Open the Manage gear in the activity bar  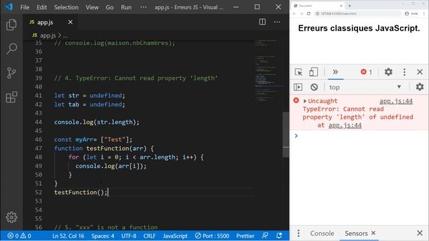pyautogui.click(x=11, y=217)
